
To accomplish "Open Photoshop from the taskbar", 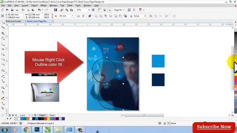I will tap(37, 130).
